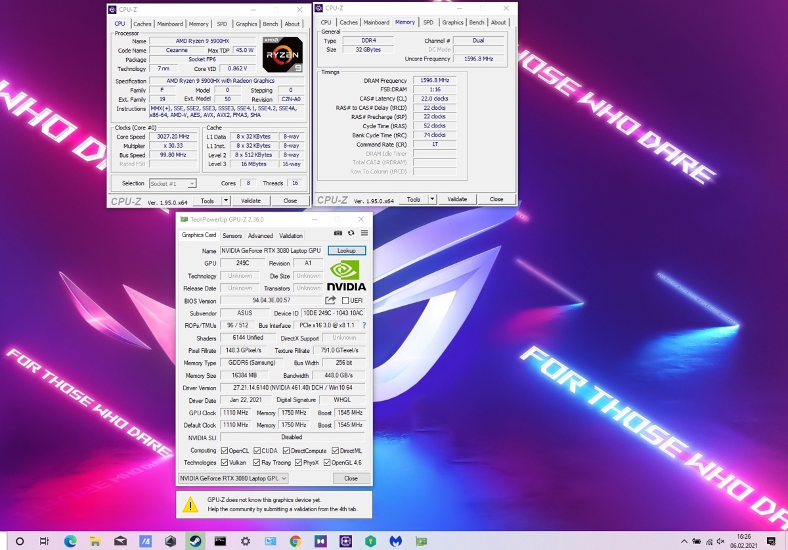Switch to Advanced tab in GPU-Z

tap(261, 236)
